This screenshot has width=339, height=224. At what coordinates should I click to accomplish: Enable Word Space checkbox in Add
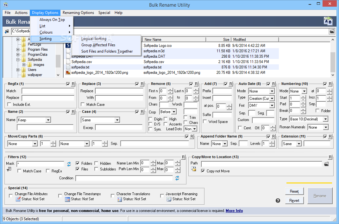pyautogui.click(x=205, y=121)
